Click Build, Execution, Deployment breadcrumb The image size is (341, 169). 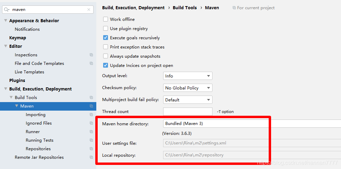tap(133, 8)
